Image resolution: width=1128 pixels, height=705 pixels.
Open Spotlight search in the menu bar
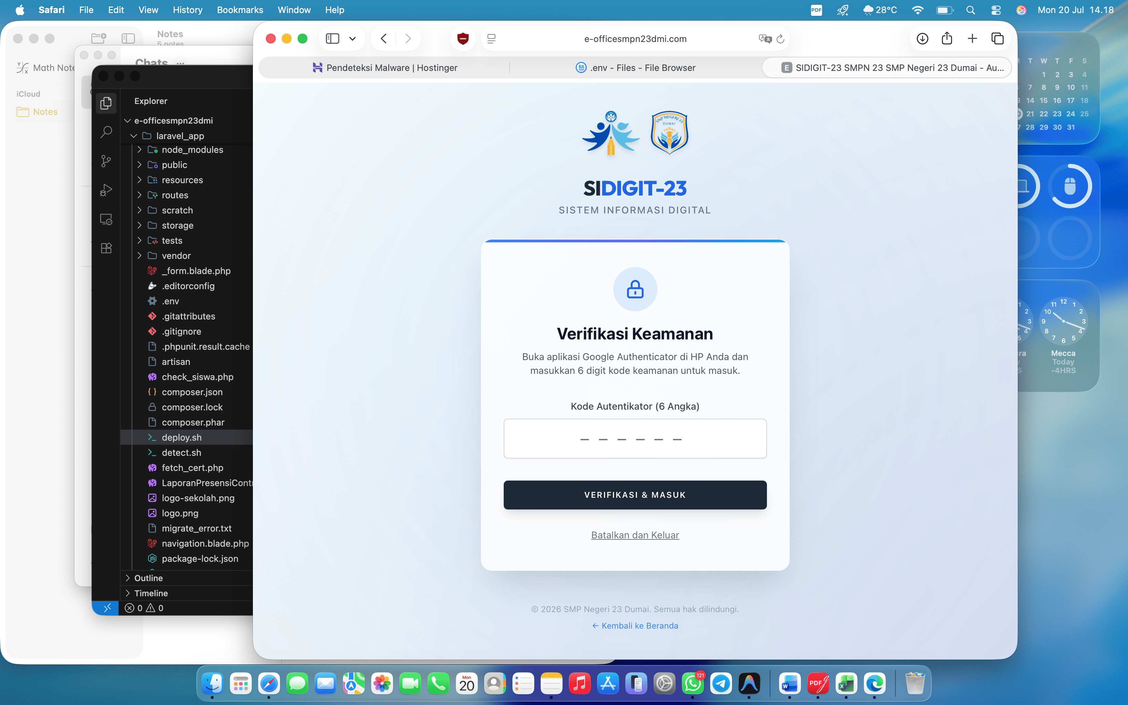[970, 10]
